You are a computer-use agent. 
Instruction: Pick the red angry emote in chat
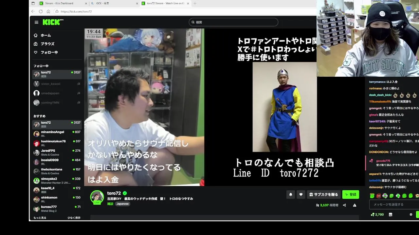[378, 196]
